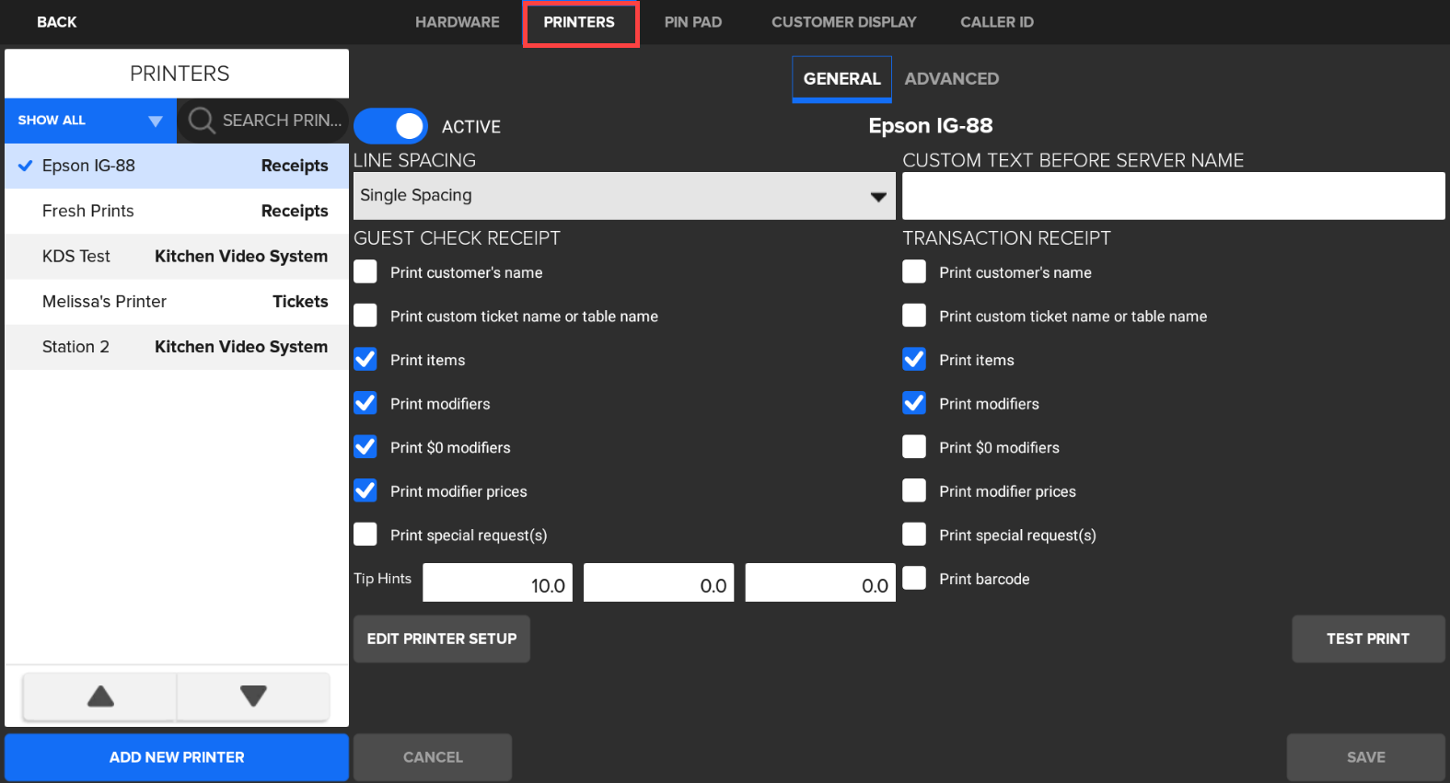Select Melissa's Printer in the list
Screen dimensions: 1450x783
[x=177, y=302]
